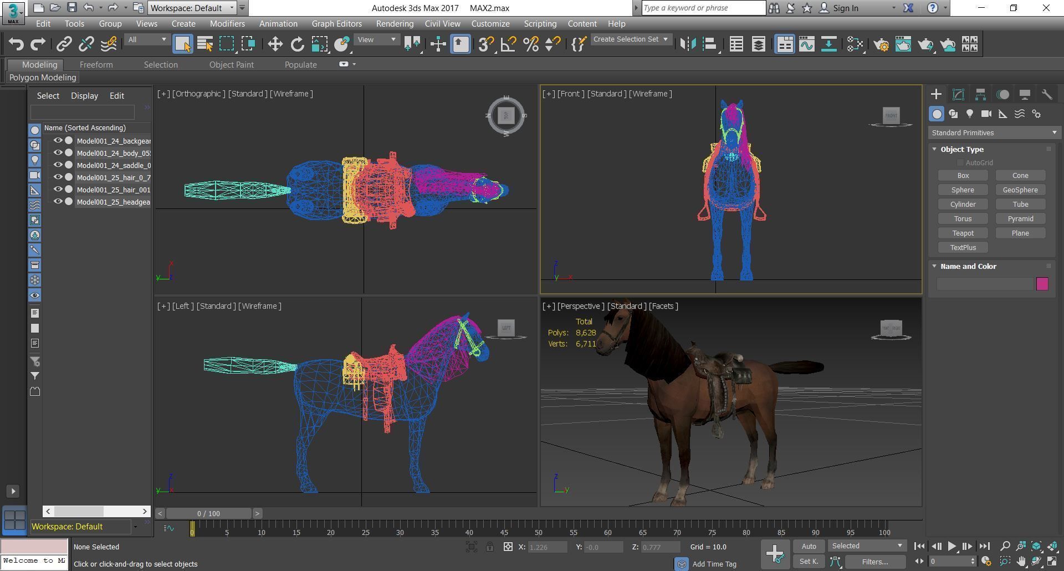Viewport: 1064px width, 571px height.
Task: Activate Bind to Space Warp tool
Action: [x=109, y=44]
